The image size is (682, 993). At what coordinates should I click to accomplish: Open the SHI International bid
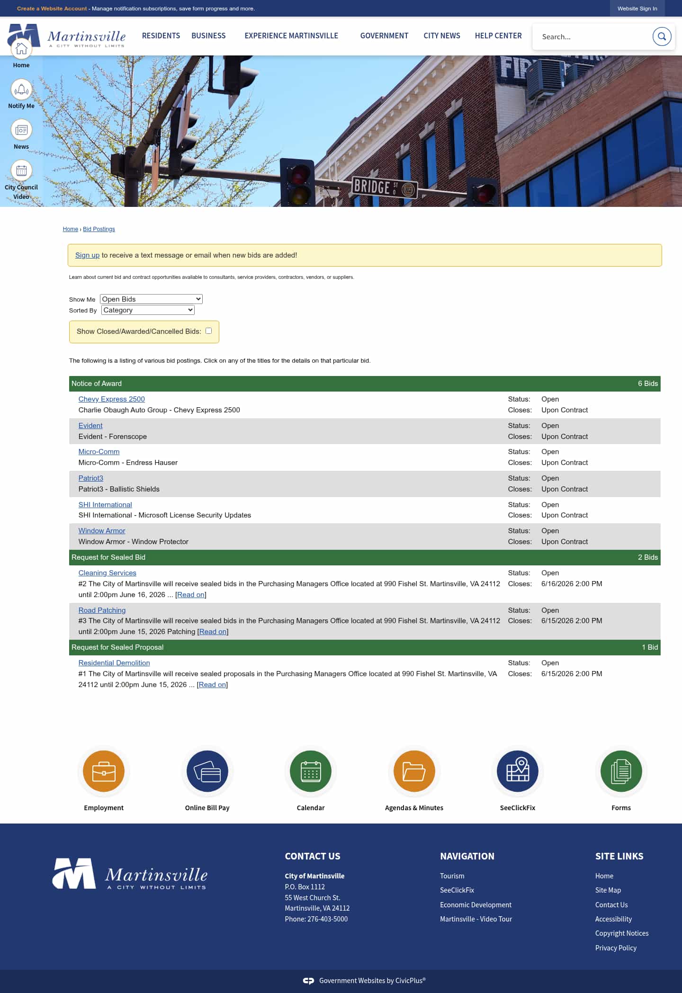105,505
